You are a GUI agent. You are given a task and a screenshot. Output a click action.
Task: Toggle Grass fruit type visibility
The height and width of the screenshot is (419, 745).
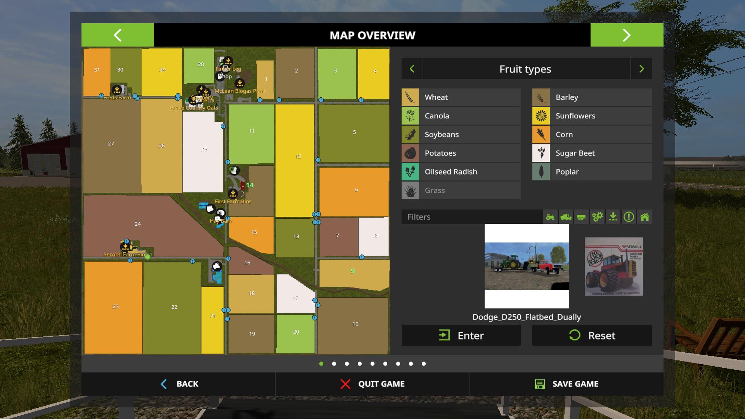click(461, 190)
